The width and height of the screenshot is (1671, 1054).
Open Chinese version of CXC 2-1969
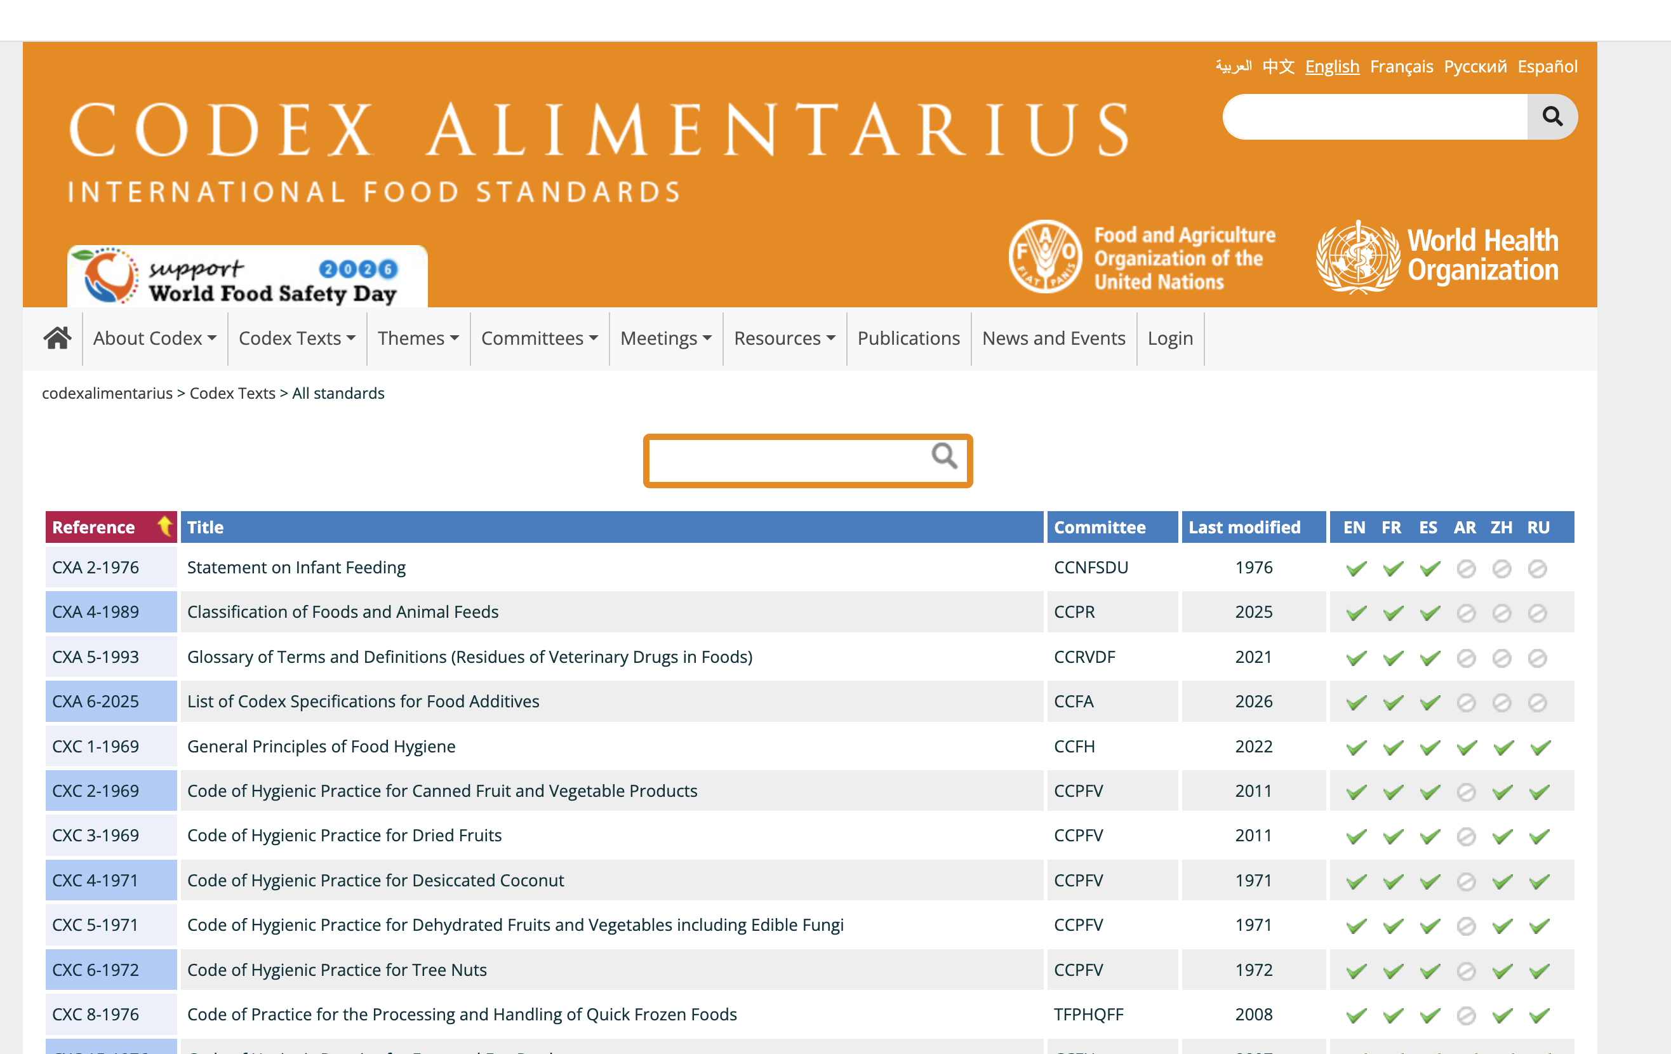1502,792
